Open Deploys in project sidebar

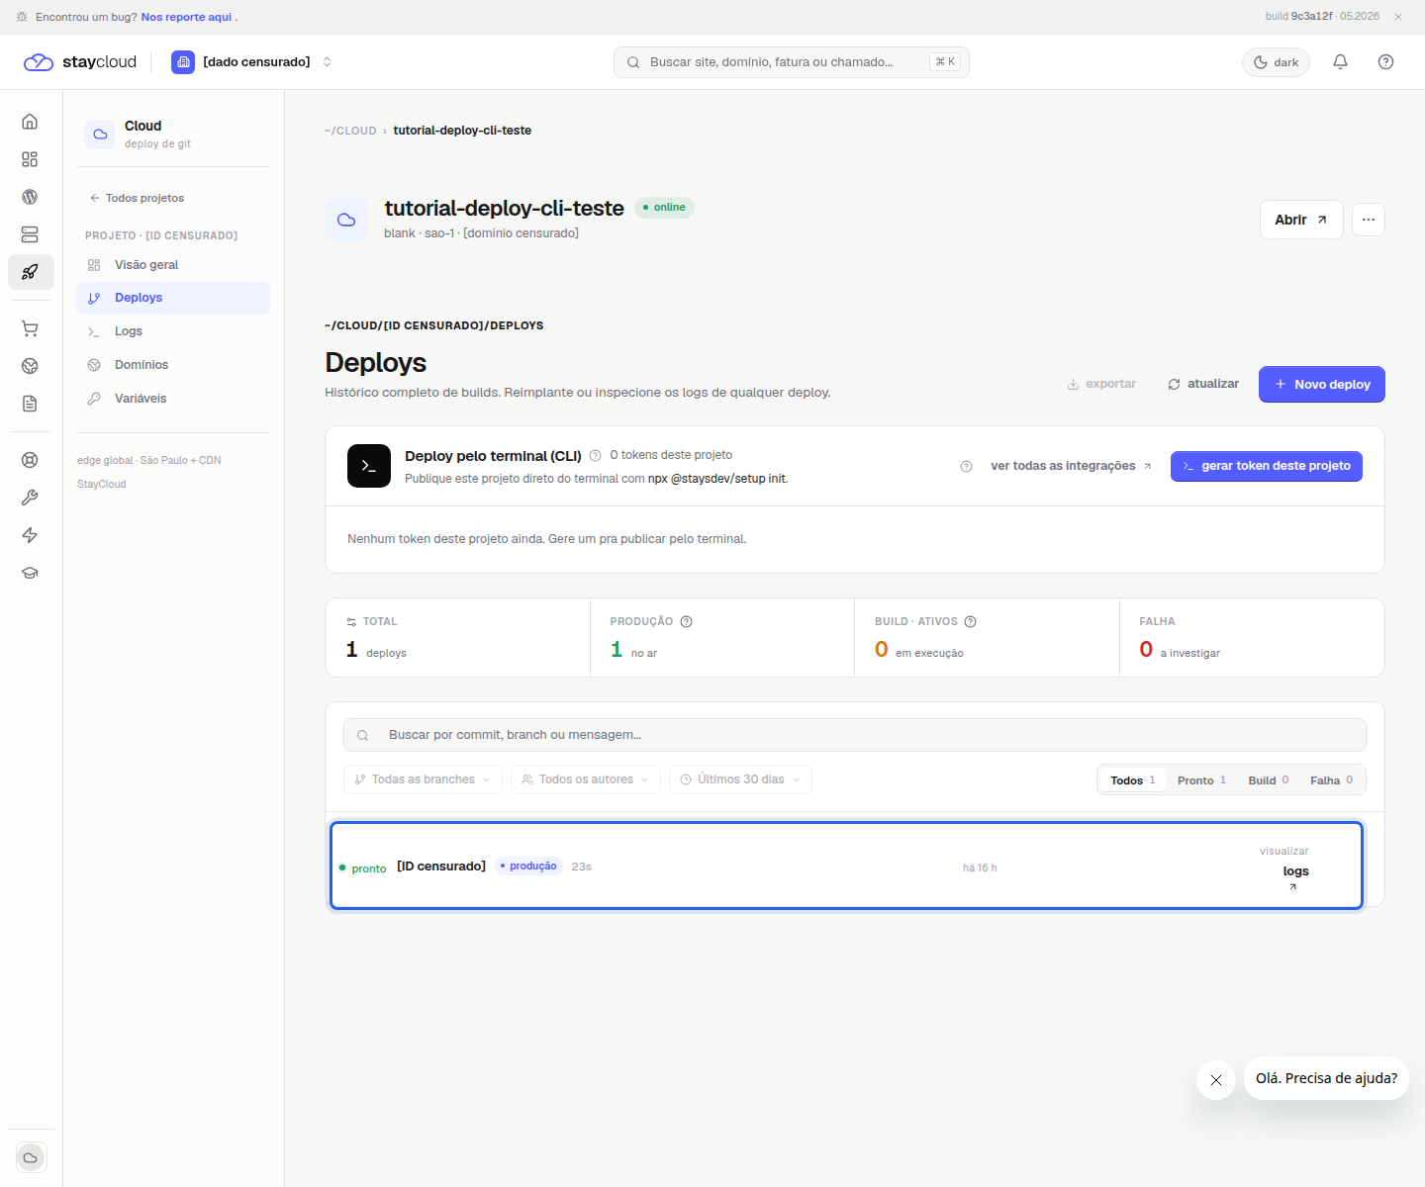[x=173, y=298]
